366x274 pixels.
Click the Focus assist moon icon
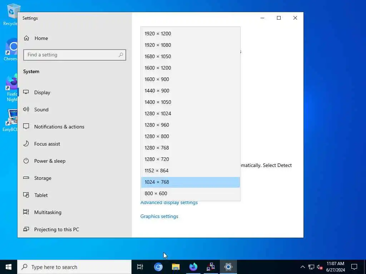[x=26, y=143]
